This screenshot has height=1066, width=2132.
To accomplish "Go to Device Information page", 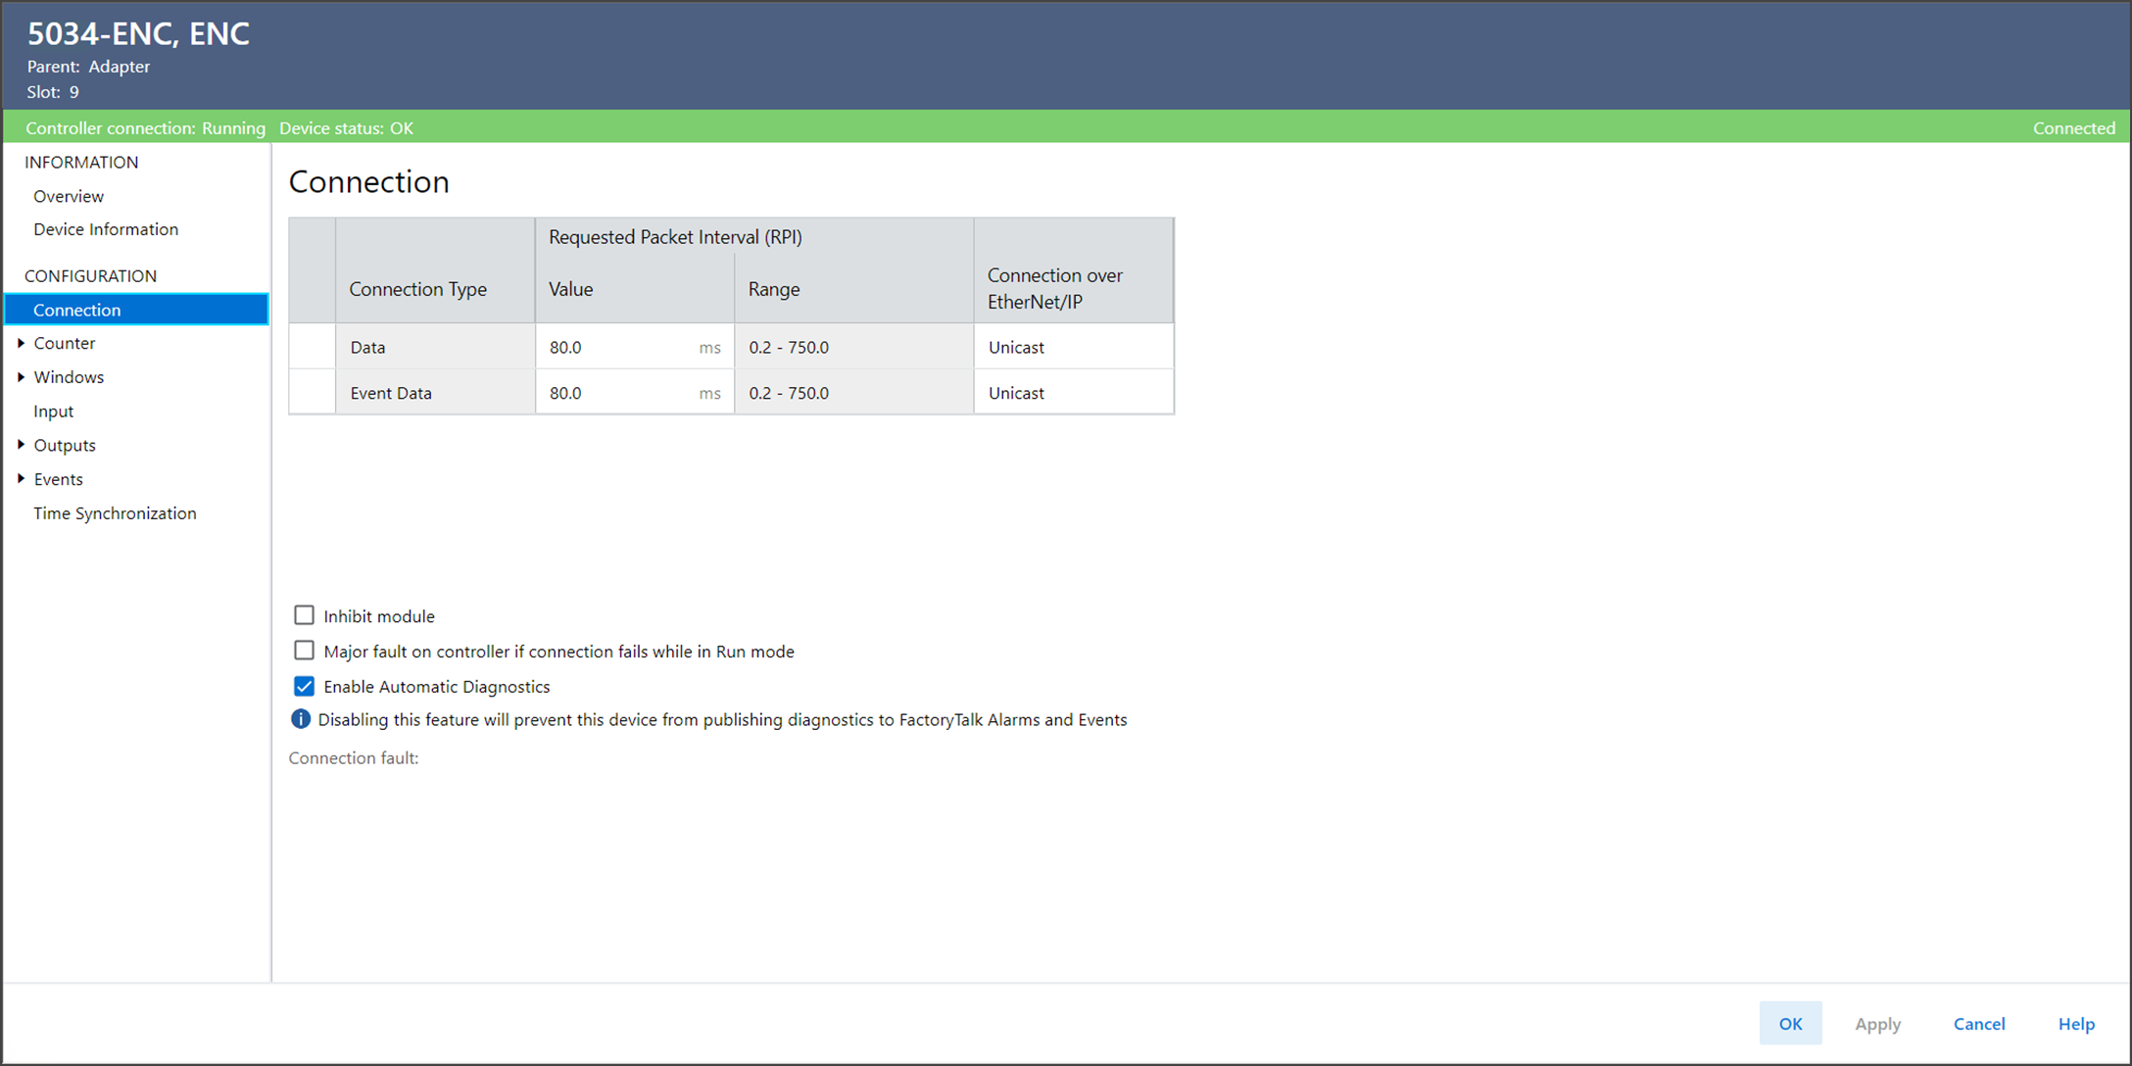I will pyautogui.click(x=106, y=229).
